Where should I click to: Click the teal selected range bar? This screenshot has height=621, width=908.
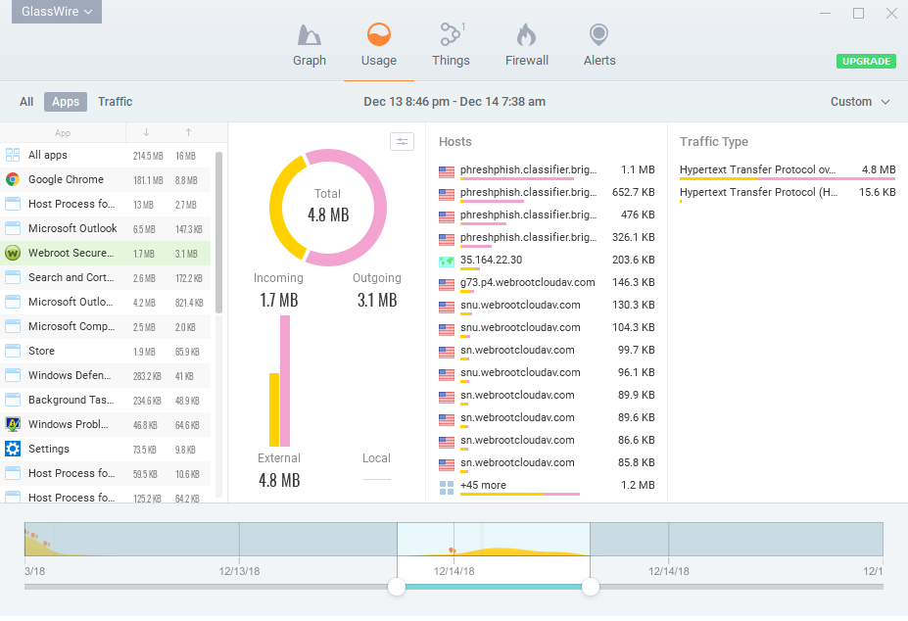pos(494,587)
